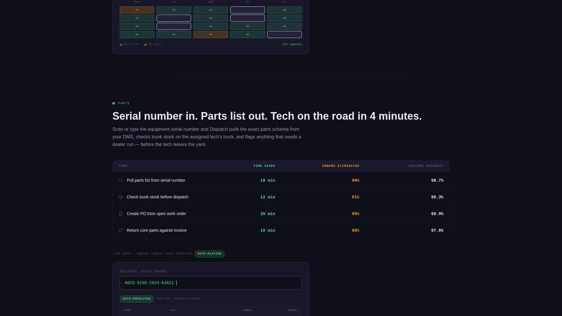Click the refresh icon beside Return core parts
Image resolution: width=562 pixels, height=316 pixels.
(121, 230)
